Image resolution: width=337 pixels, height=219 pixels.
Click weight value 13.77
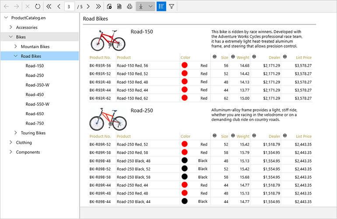point(245,90)
